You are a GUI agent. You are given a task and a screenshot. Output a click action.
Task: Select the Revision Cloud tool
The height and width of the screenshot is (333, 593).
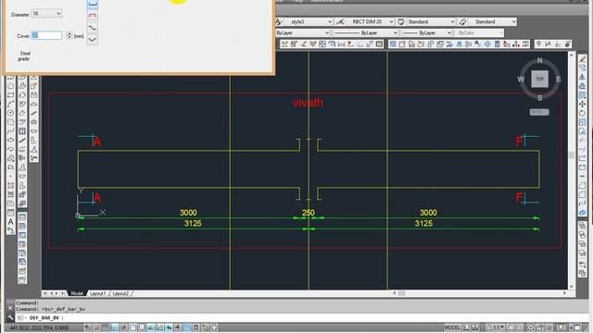pyautogui.click(x=10, y=122)
